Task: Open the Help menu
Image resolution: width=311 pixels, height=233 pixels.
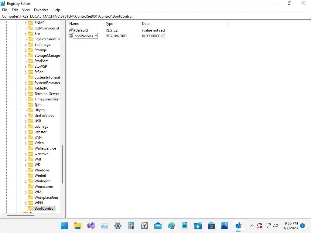Action: (56, 10)
